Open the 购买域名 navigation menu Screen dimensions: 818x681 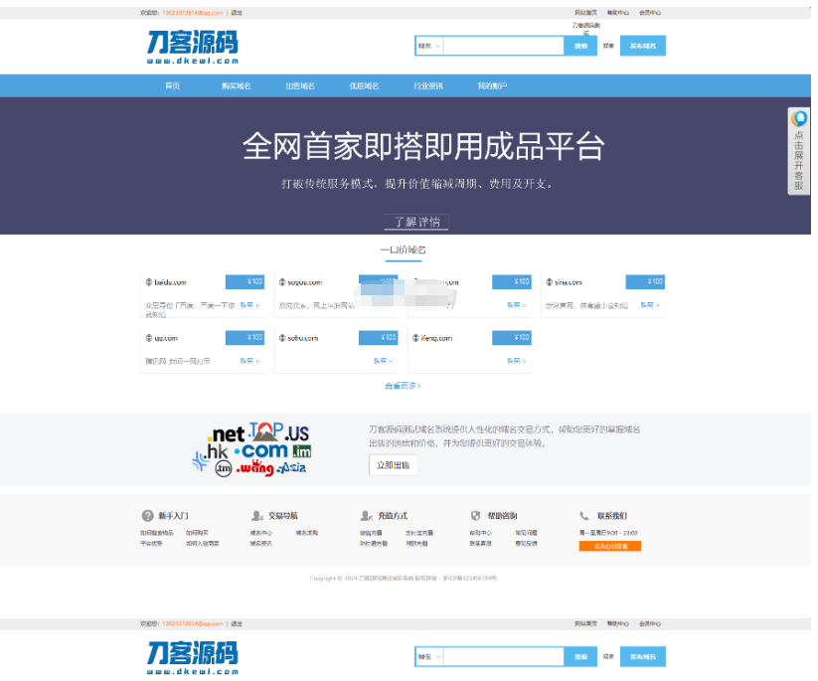pyautogui.click(x=237, y=85)
